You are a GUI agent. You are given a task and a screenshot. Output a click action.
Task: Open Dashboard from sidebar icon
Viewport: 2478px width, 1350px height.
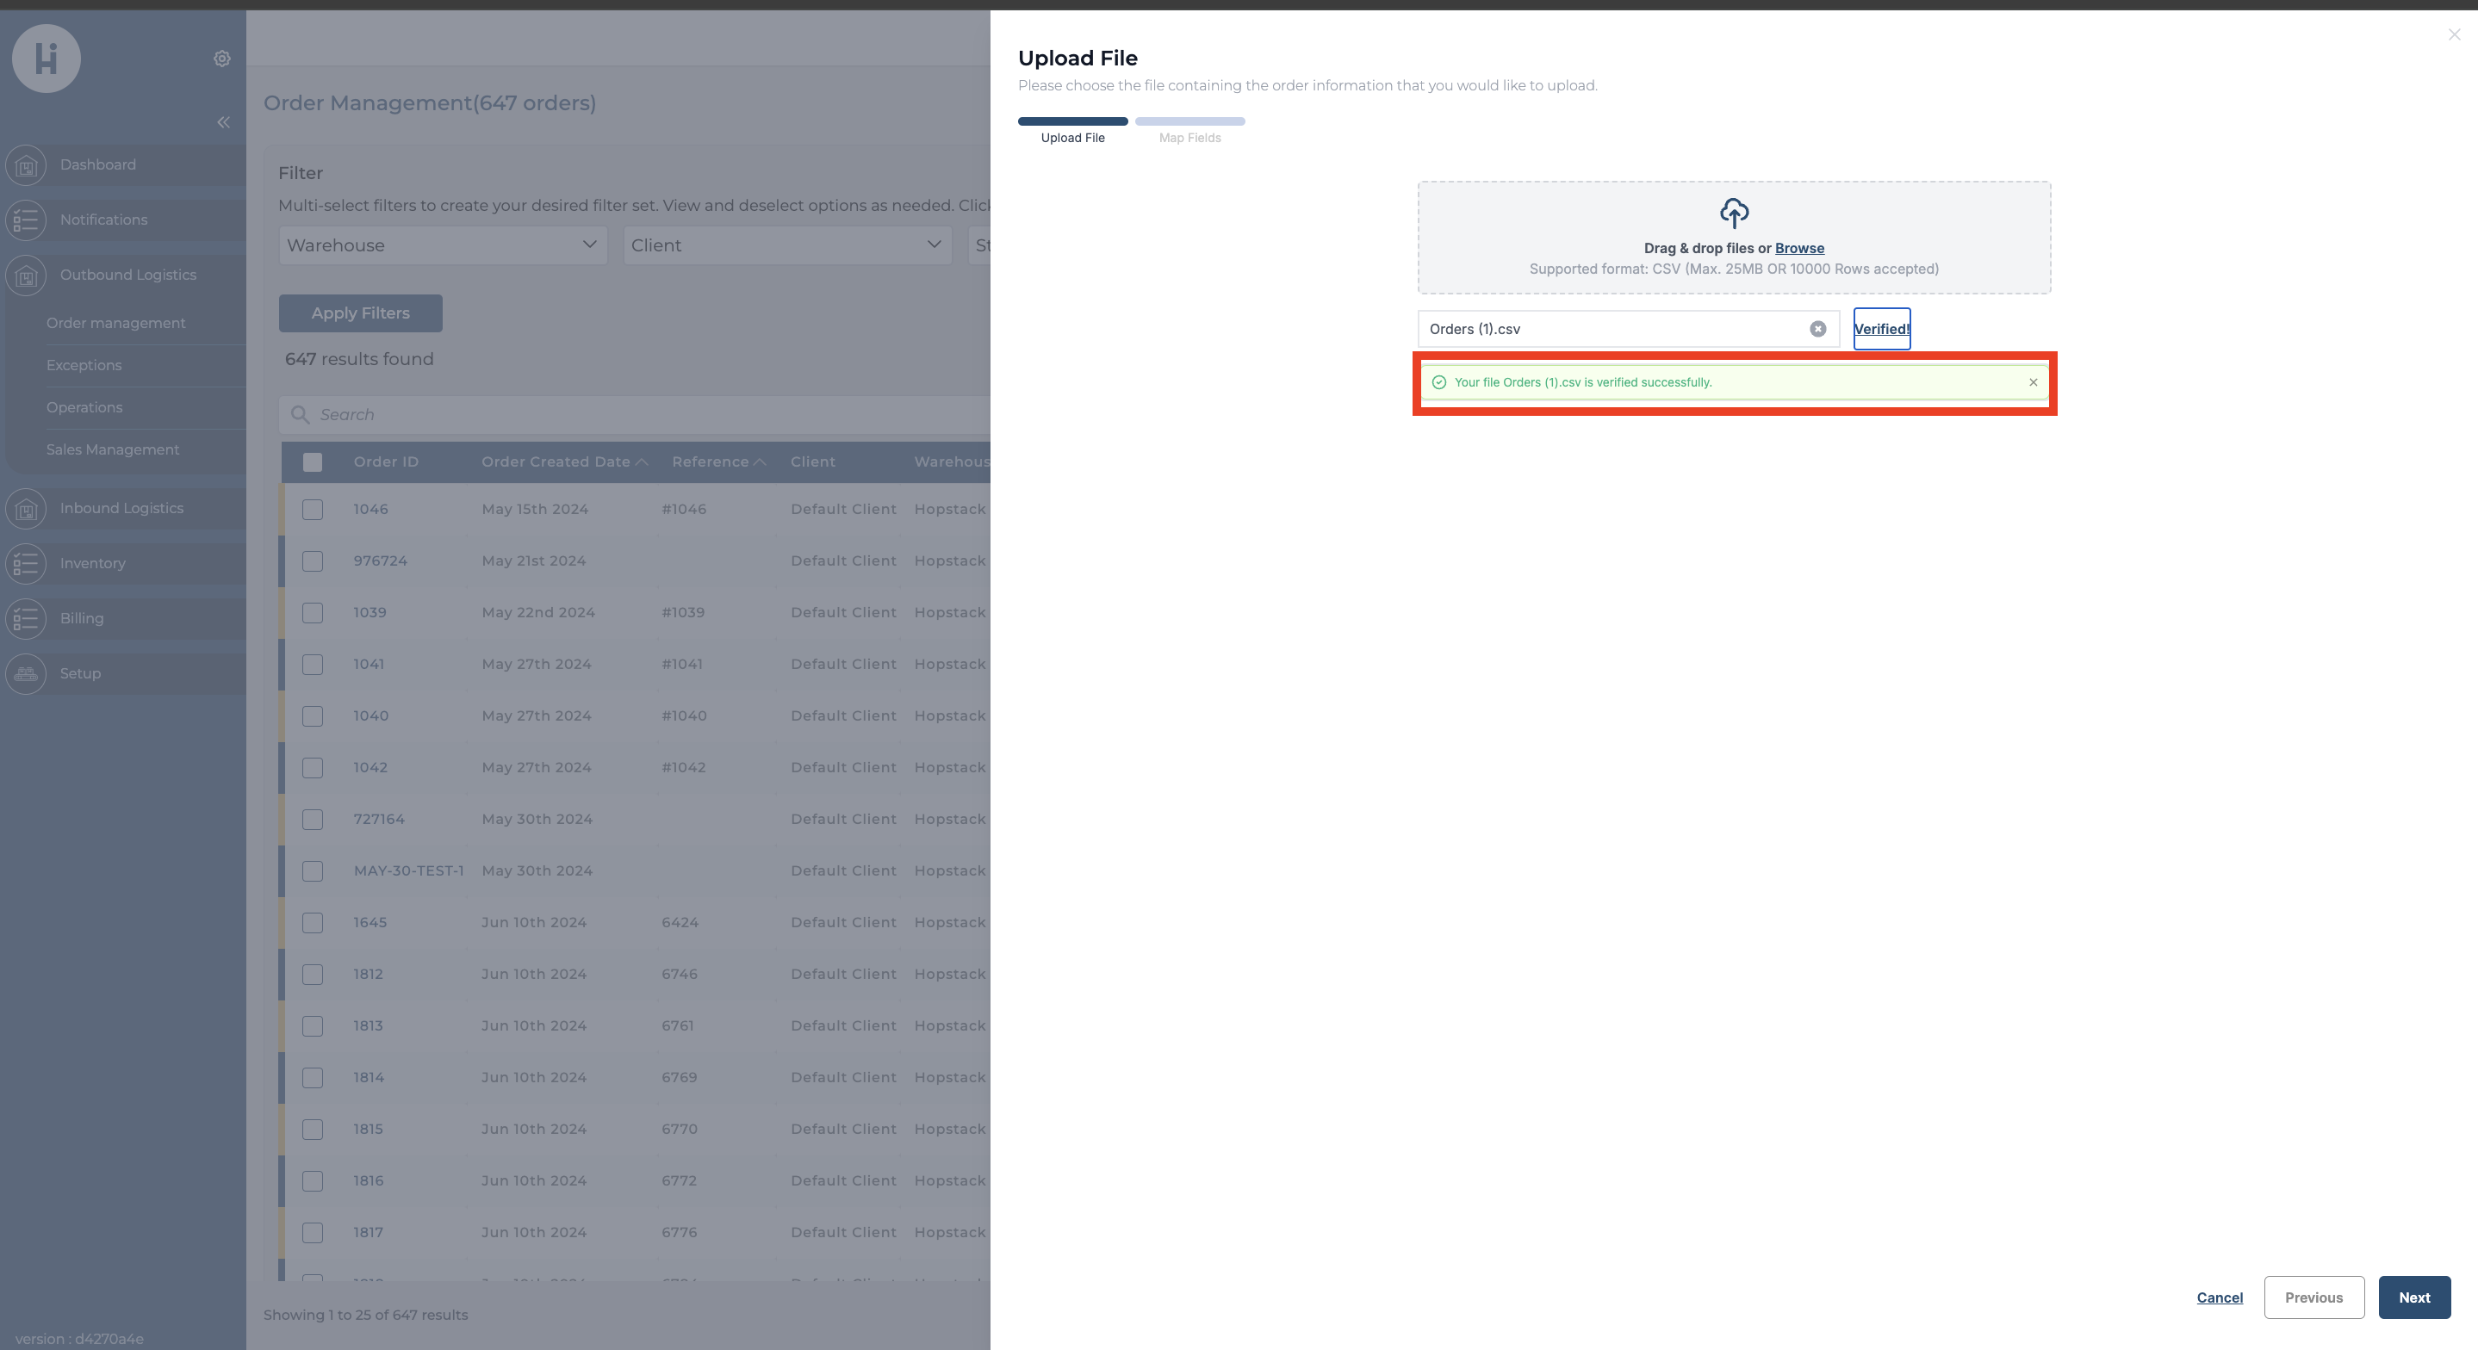click(x=26, y=165)
